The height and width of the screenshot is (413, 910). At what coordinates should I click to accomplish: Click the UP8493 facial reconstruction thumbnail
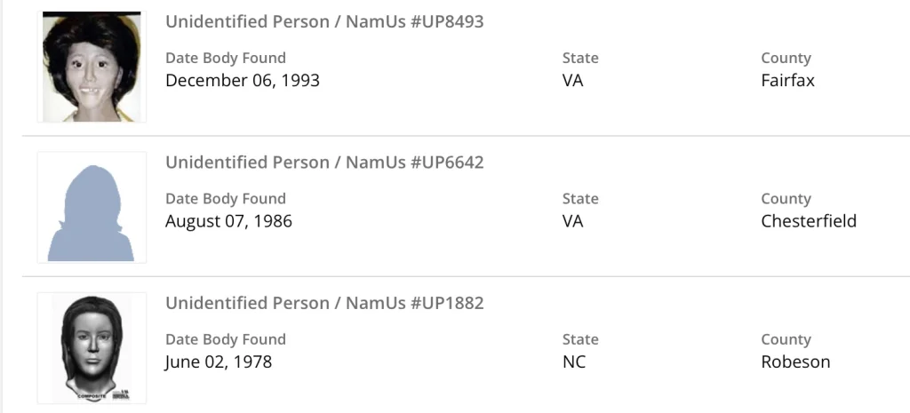(x=92, y=67)
